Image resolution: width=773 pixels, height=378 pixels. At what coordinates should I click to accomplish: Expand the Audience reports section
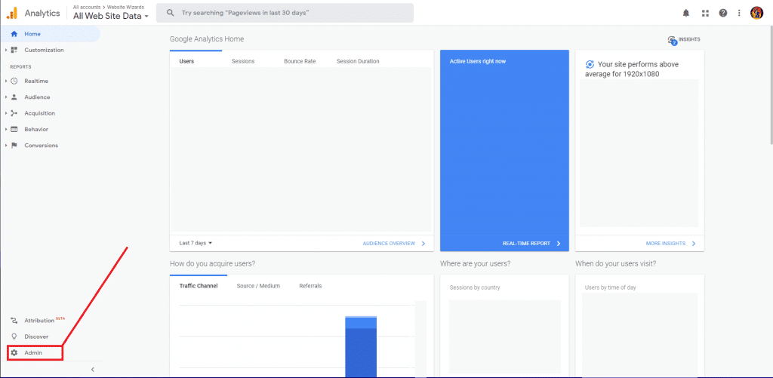[x=36, y=97]
